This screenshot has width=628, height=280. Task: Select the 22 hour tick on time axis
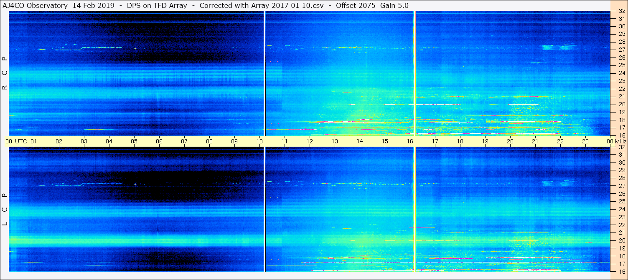(560, 141)
